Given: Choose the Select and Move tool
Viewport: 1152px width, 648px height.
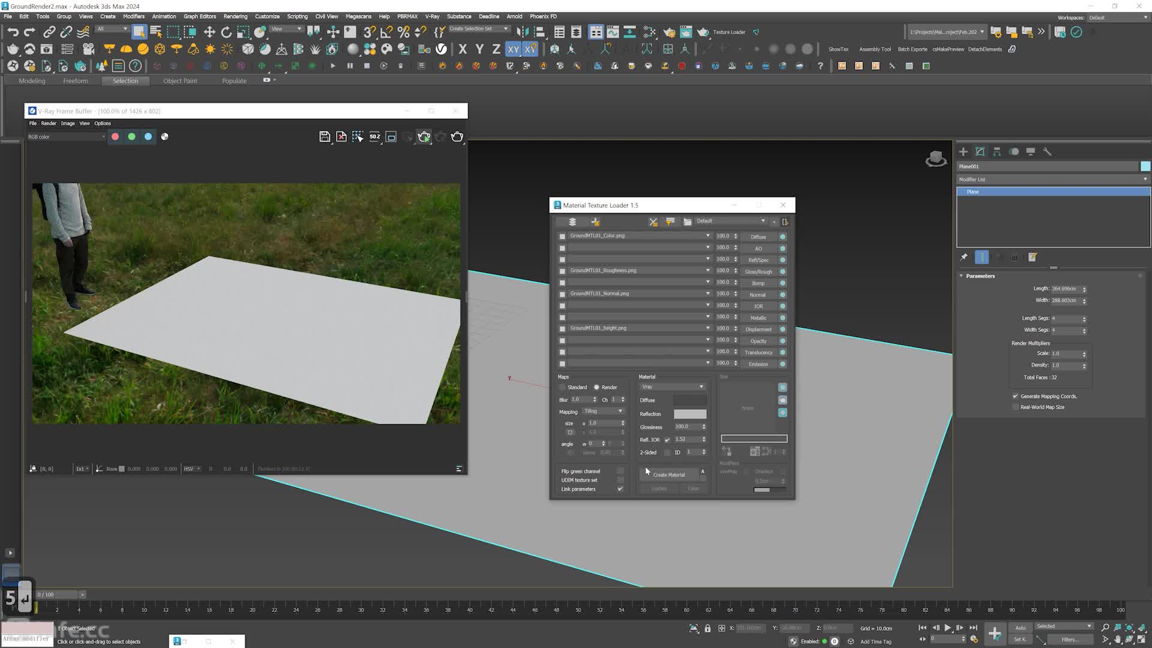Looking at the screenshot, I should pyautogui.click(x=209, y=32).
